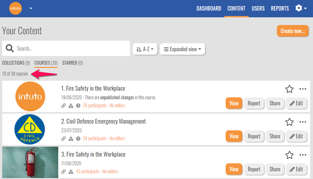
Task: Click the clock icon under Civil Defence course
Action: tap(78, 139)
